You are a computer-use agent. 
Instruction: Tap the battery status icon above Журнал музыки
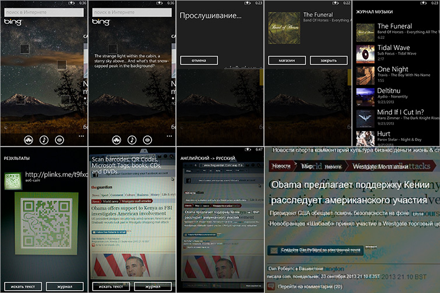pos(424,3)
